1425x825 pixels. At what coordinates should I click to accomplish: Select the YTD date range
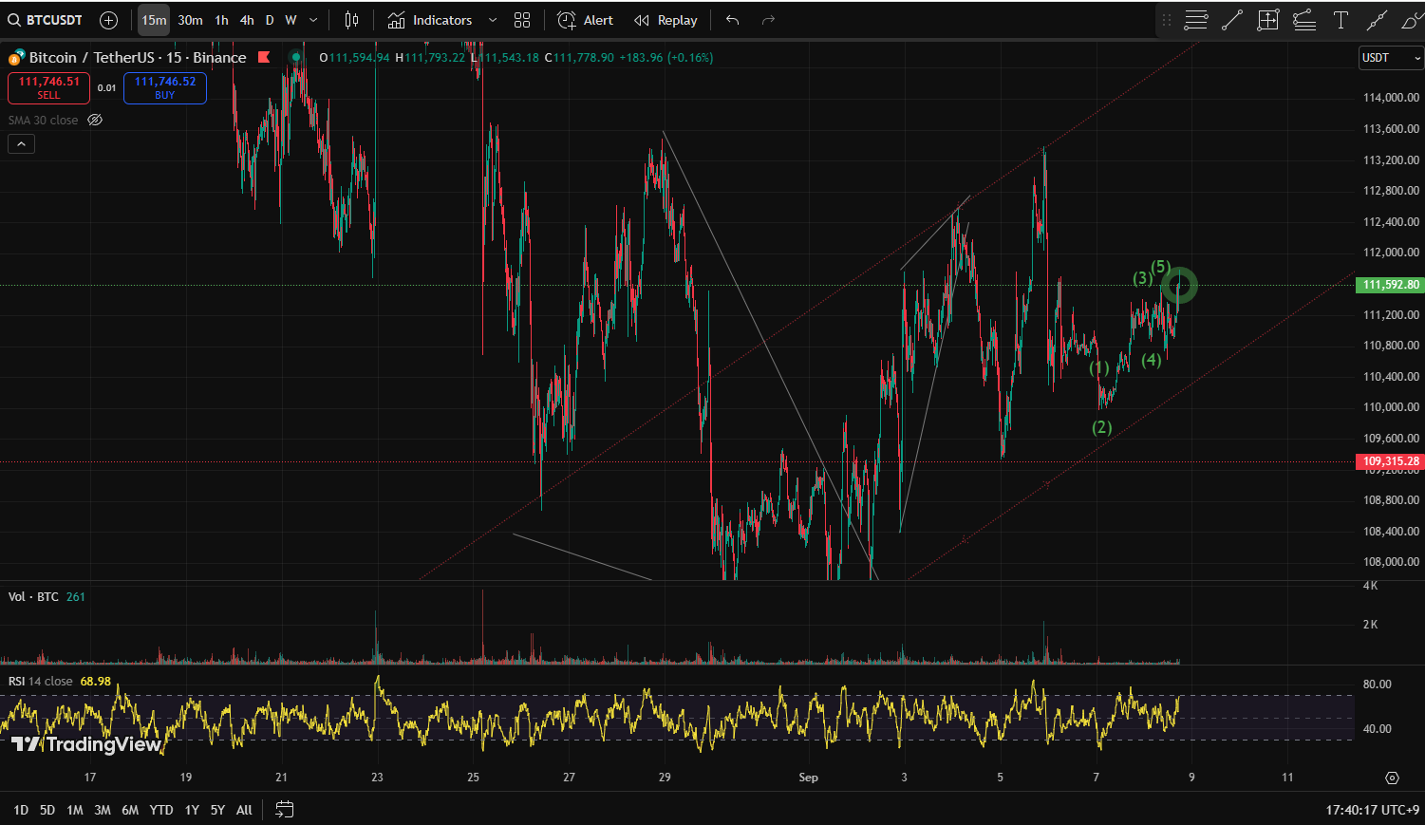point(161,810)
